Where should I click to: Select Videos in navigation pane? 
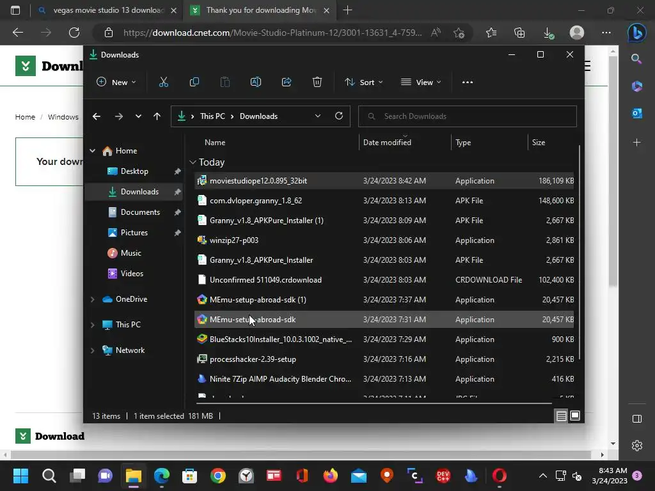134,274
